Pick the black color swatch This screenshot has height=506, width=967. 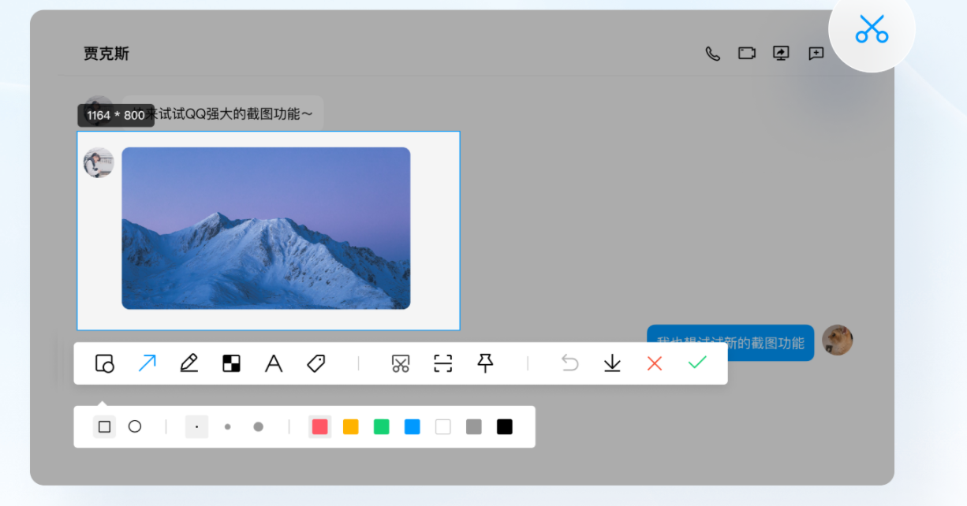click(505, 426)
